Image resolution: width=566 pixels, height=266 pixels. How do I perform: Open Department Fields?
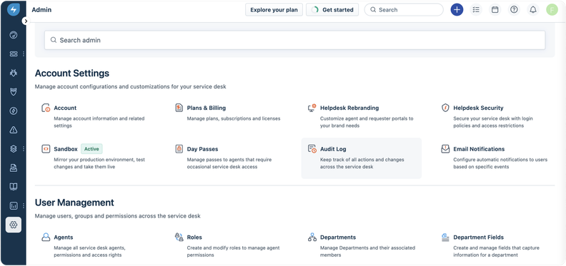[479, 237]
